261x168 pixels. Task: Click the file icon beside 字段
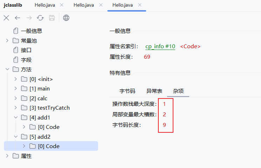pos(16,60)
